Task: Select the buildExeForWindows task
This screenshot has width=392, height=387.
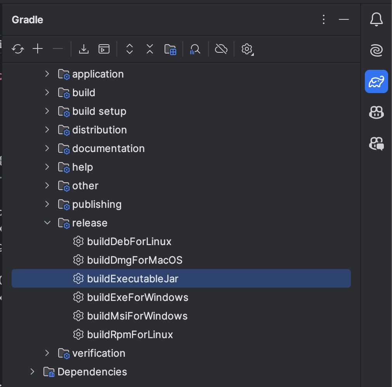Action: pyautogui.click(x=137, y=297)
